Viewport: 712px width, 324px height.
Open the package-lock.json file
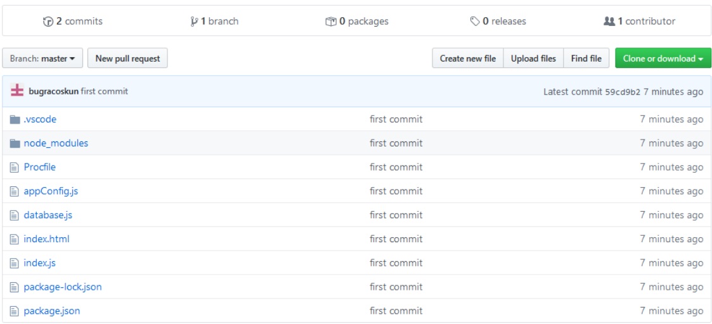(62, 287)
